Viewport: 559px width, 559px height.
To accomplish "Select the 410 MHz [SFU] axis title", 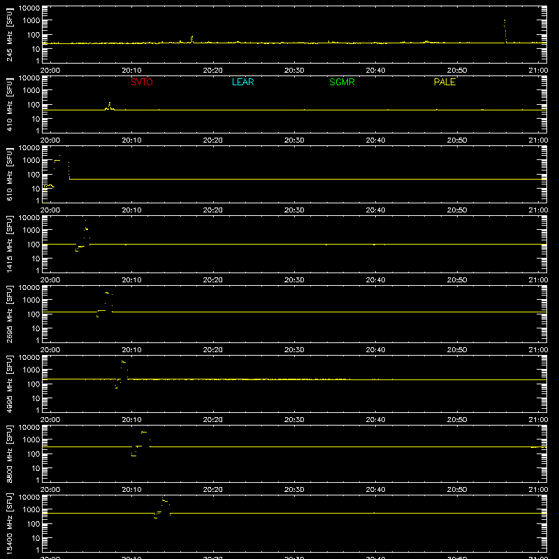I will coord(9,105).
